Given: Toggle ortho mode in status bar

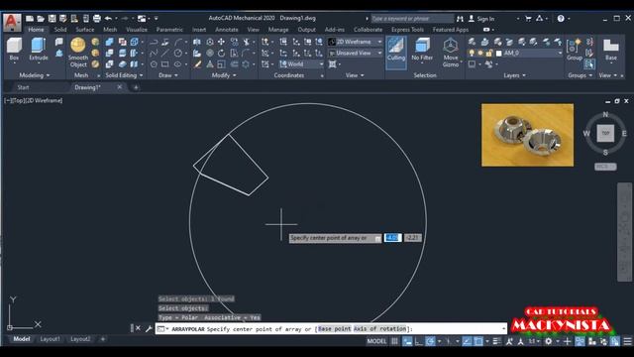Looking at the screenshot, I should [418, 341].
